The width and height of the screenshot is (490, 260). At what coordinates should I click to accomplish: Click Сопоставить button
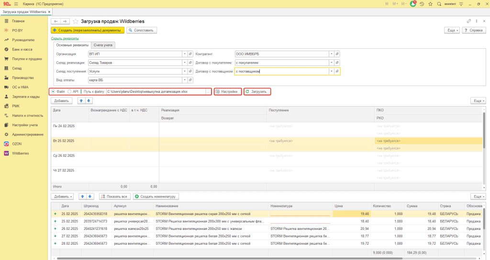coord(142,30)
